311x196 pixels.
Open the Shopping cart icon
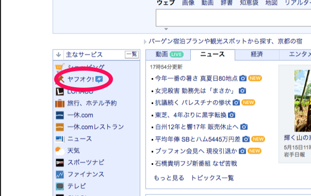click(59, 68)
